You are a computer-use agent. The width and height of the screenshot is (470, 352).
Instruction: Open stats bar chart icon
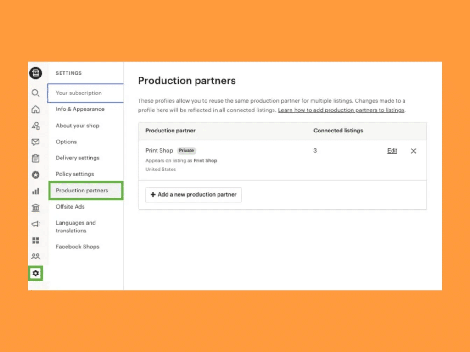(35, 191)
